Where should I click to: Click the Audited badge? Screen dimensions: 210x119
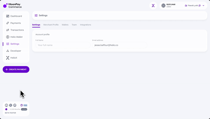click(24, 109)
